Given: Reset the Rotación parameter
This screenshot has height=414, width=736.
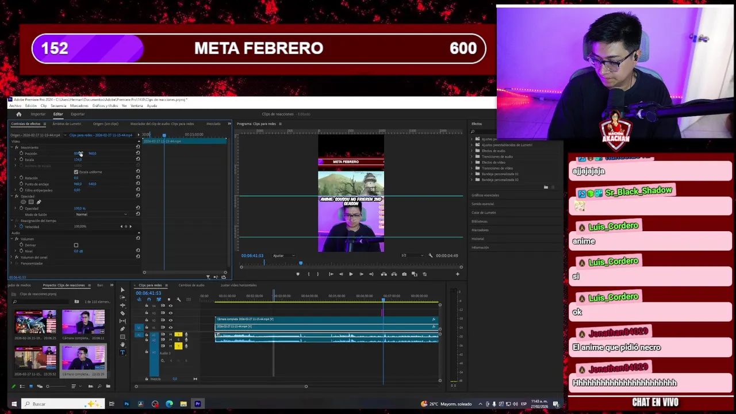Looking at the screenshot, I should 138,178.
